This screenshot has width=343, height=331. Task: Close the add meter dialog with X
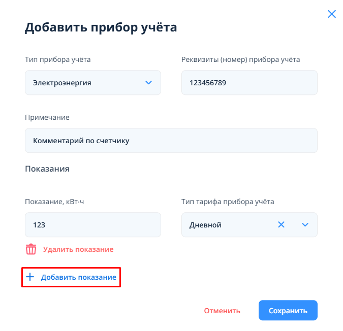(332, 14)
